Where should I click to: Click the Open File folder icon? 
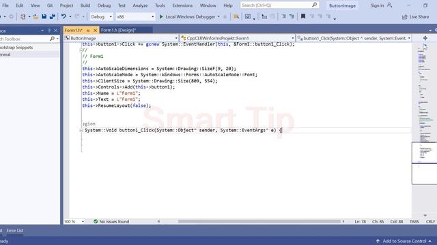pyautogui.click(x=36, y=16)
